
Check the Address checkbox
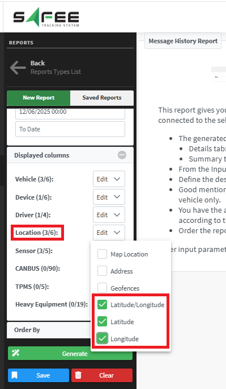click(102, 271)
